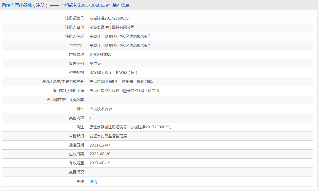Click the 其他内容 label
This screenshot has height=191, width=319.
coord(76,118)
